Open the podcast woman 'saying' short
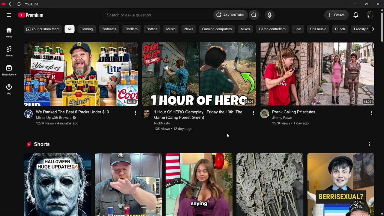 click(199, 184)
